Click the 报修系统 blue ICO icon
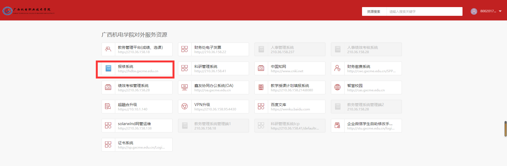The width and height of the screenshot is (507, 166). click(108, 68)
